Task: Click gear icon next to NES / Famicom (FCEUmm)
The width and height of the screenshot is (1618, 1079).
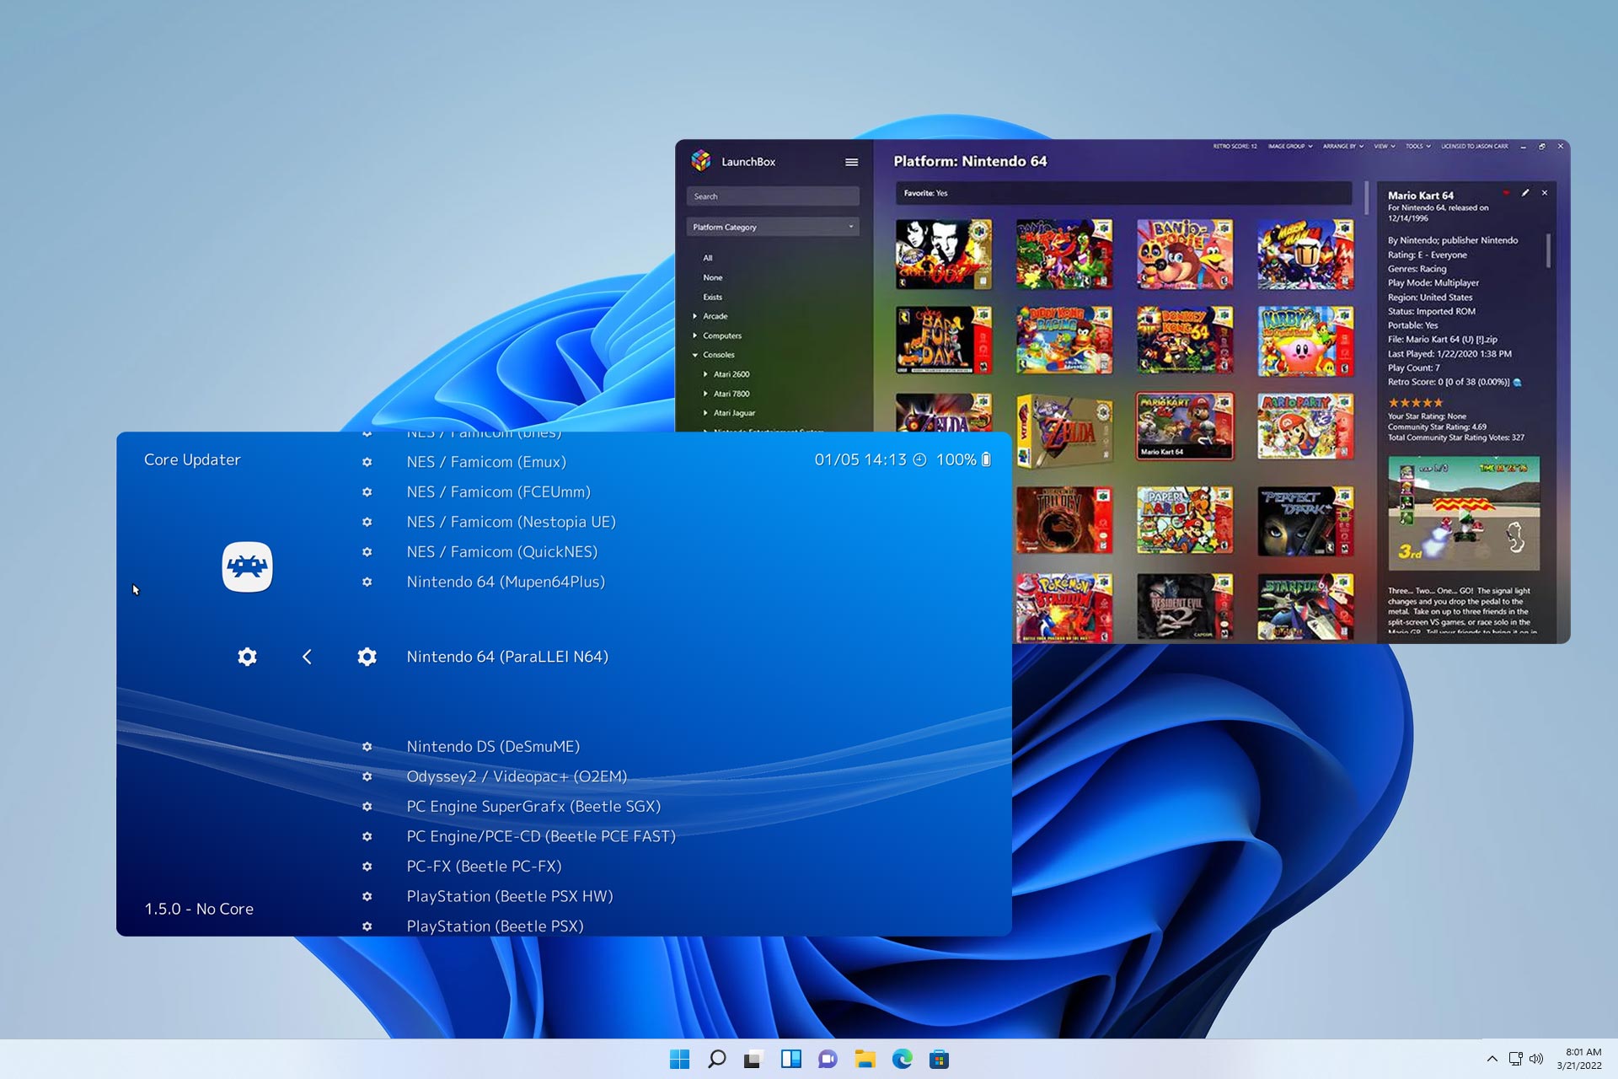Action: (367, 491)
